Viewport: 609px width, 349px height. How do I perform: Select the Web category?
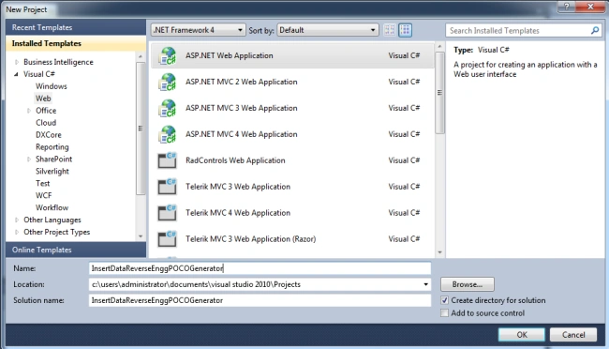43,99
